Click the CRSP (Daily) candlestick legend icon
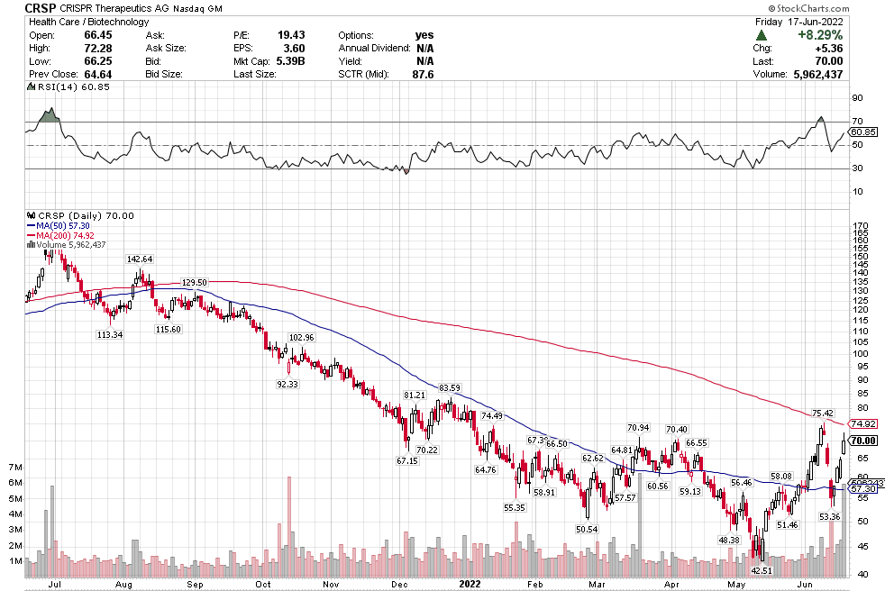Screen dimensions: 885x591 coord(31,215)
